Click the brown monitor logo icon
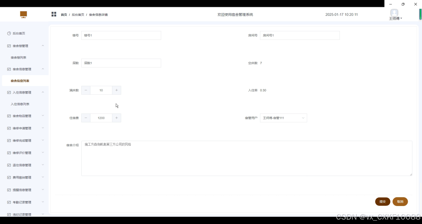 click(23, 15)
